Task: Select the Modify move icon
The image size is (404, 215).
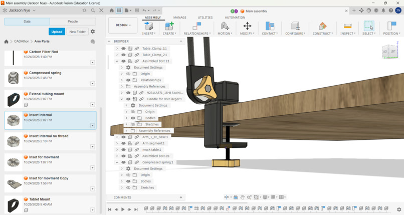Action: click(247, 26)
